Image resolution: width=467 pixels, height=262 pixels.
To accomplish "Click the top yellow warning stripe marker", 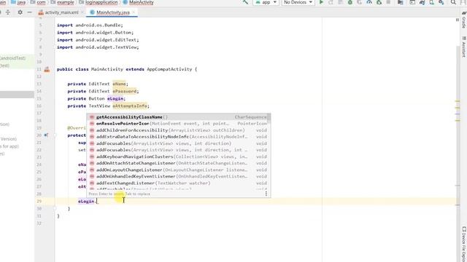I will (x=458, y=102).
